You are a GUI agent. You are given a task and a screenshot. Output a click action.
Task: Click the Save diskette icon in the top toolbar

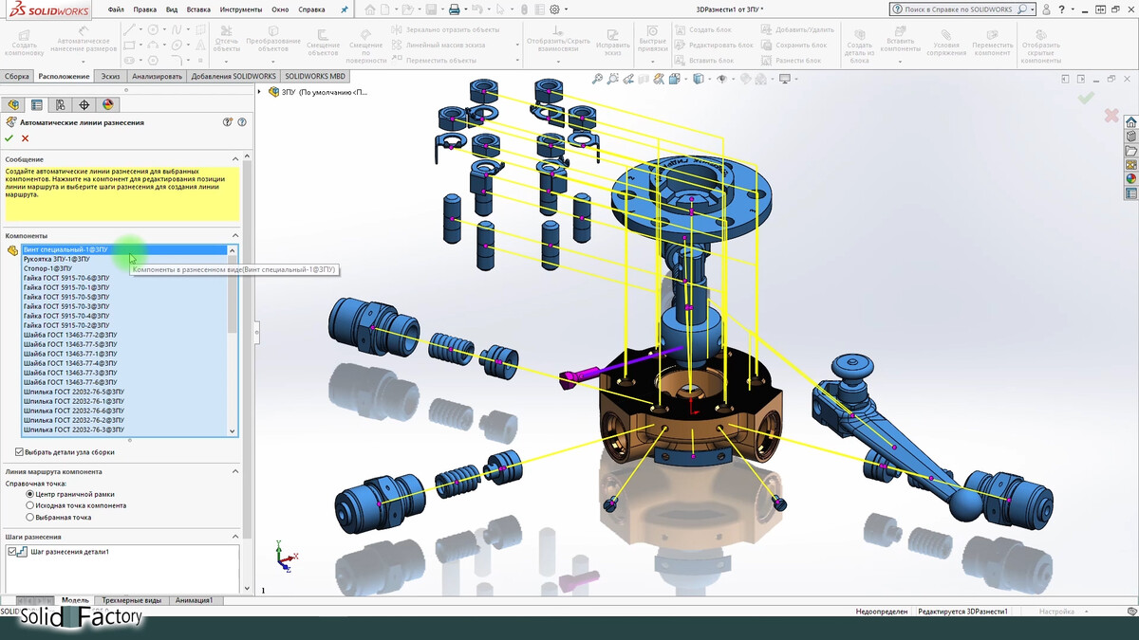pos(431,9)
